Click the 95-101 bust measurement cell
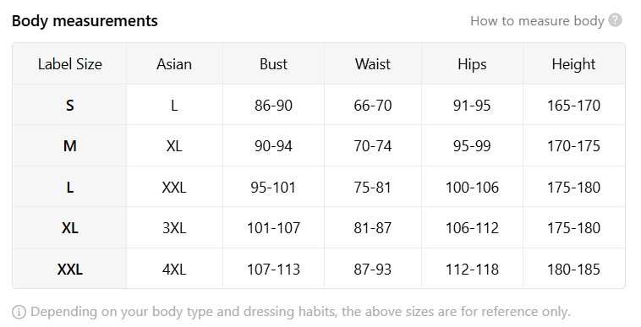 coord(273,187)
